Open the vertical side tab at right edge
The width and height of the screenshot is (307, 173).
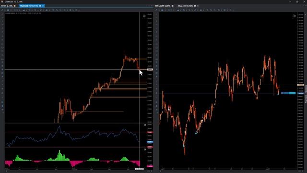pyautogui.click(x=306, y=94)
